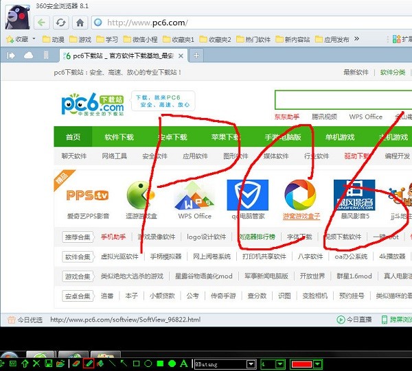Click the open folder icon in drawing toolbar
The image size is (412, 371).
(x=60, y=363)
